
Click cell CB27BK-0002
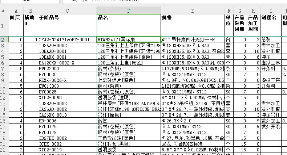click(x=67, y=138)
